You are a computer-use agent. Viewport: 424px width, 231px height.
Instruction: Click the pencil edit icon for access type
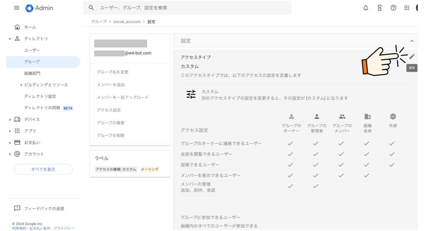[412, 57]
